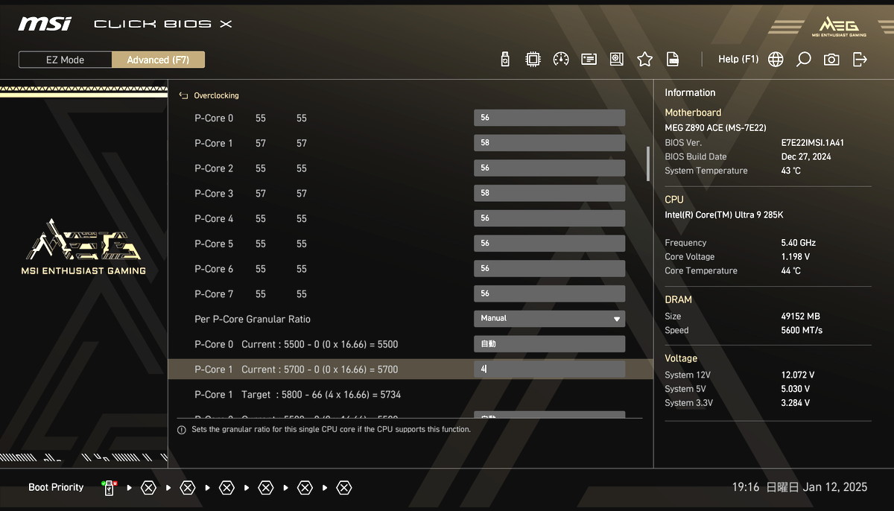This screenshot has height=511, width=894.
Task: Click the CPU frequency value '5.40 GHz'
Action: click(x=799, y=243)
